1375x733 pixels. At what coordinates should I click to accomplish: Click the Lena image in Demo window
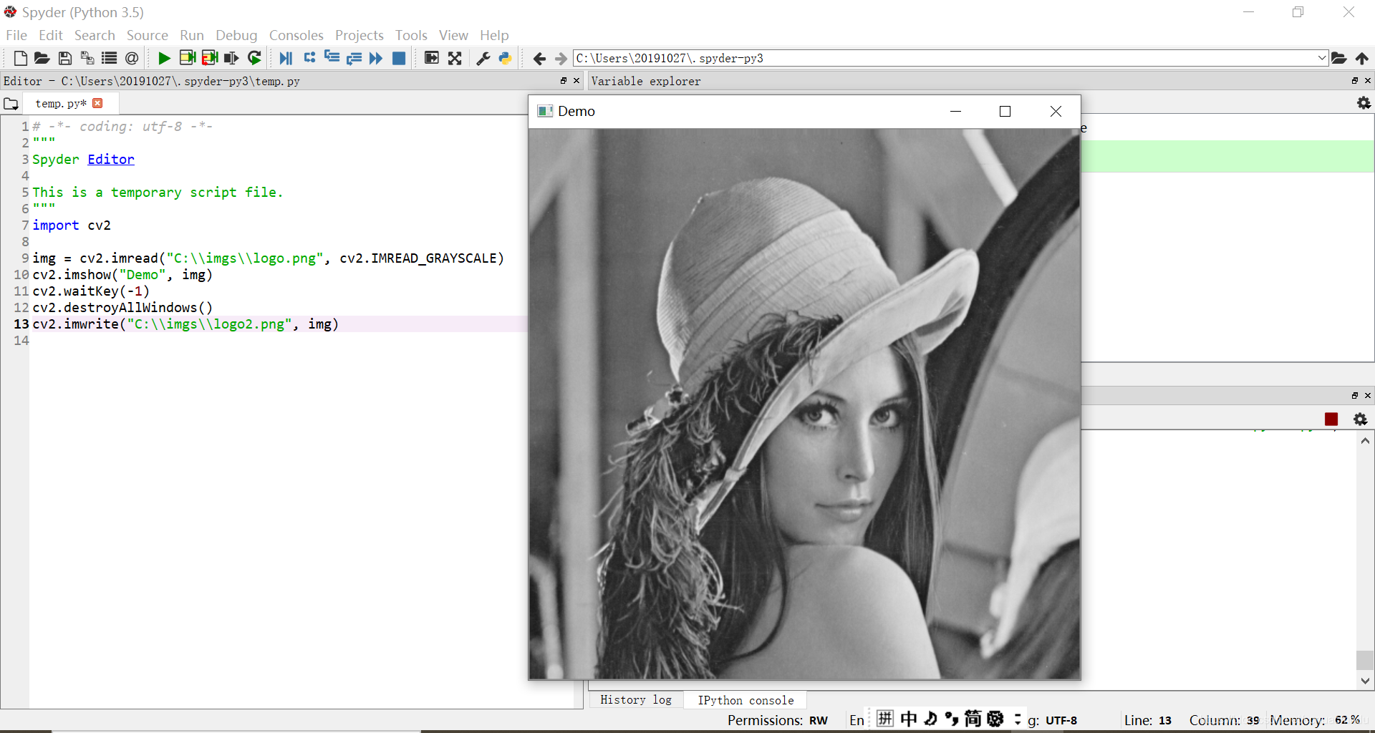click(x=804, y=404)
